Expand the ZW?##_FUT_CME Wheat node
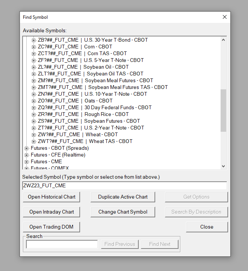This screenshot has height=271, width=248. click(33, 135)
